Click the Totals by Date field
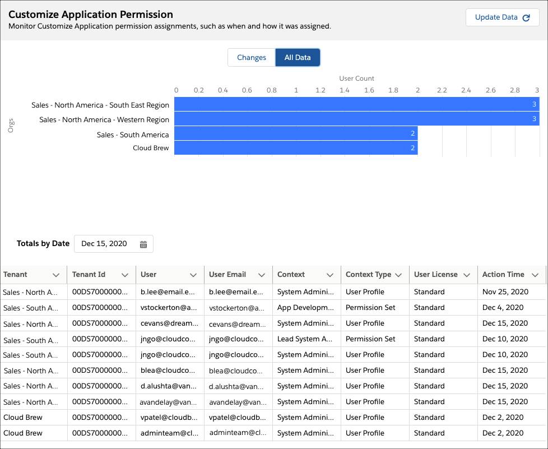548x449 pixels. pyautogui.click(x=114, y=244)
